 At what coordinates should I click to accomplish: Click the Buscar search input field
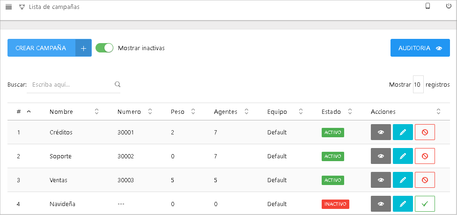[x=70, y=85]
